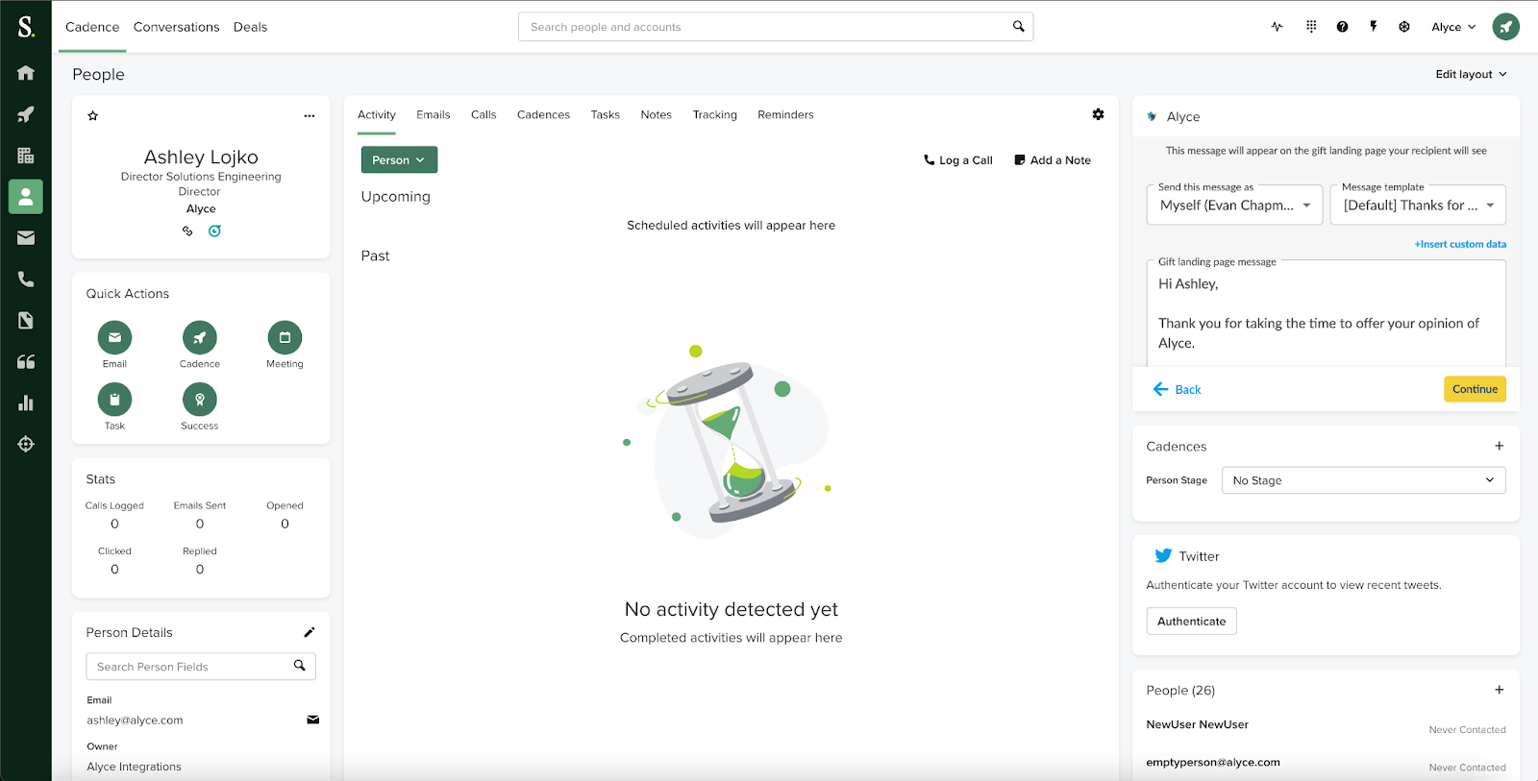This screenshot has height=781, width=1538.
Task: Click the Salesloft S logo
Action: pos(26,27)
